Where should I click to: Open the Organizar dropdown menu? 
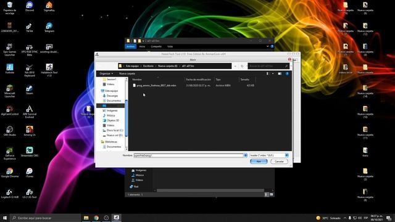(x=106, y=73)
